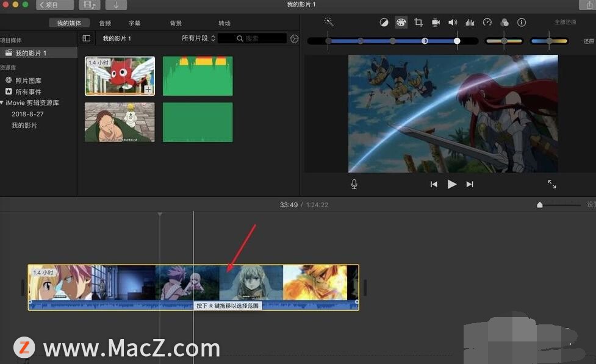This screenshot has width=596, height=364.
Task: Go back to Projects (项目) view
Action: [55, 5]
